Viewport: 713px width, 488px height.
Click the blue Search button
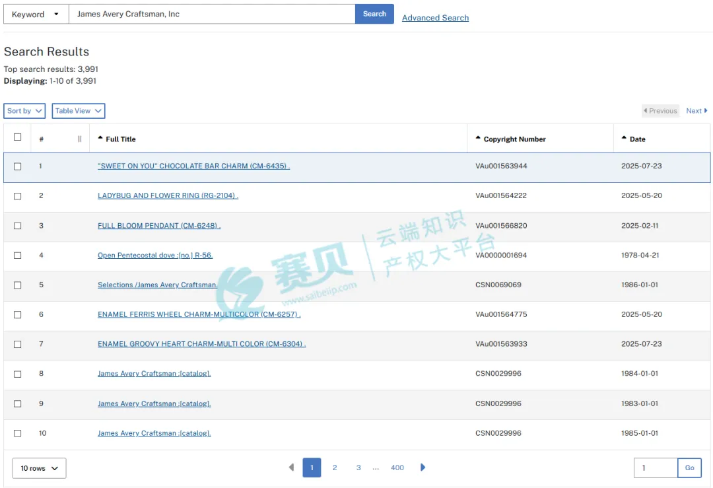click(374, 14)
